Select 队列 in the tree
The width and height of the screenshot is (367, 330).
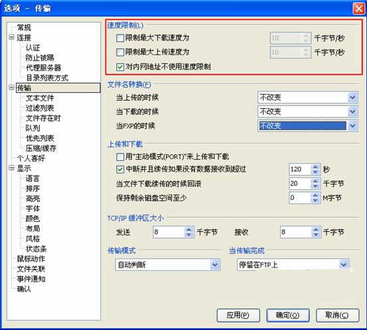pos(33,128)
